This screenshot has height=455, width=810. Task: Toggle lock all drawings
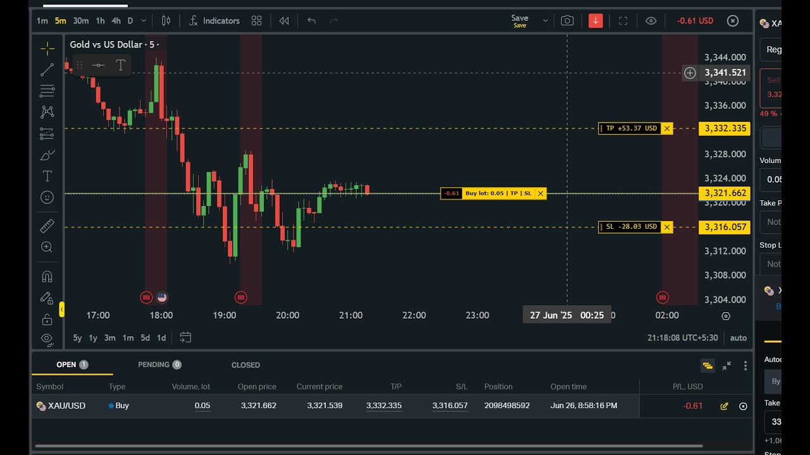click(47, 319)
